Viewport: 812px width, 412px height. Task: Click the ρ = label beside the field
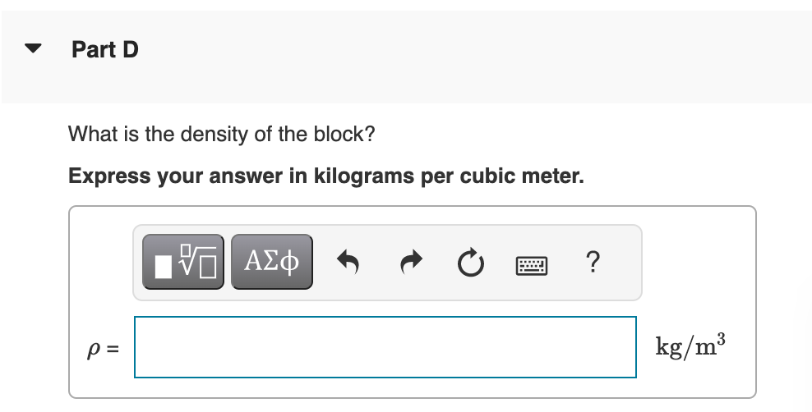[x=103, y=350]
